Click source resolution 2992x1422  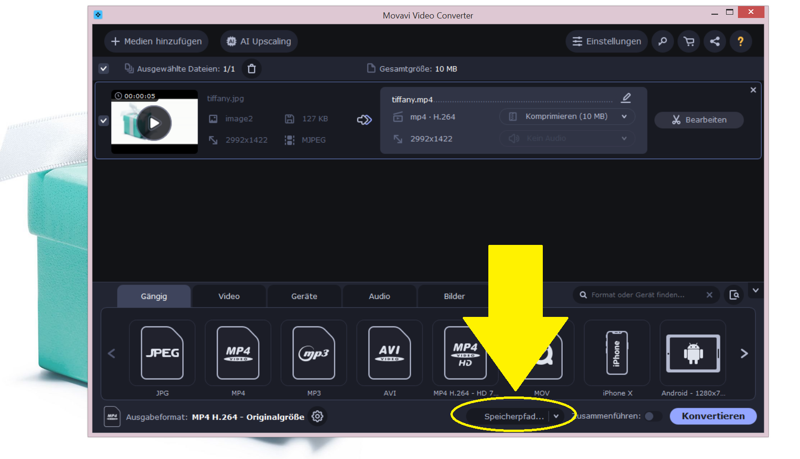click(x=246, y=140)
